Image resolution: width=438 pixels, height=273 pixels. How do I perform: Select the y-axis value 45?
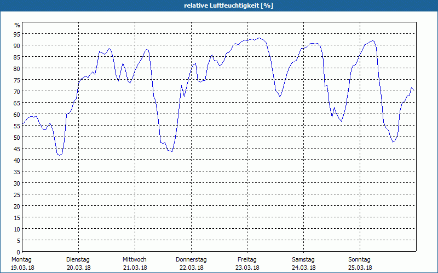click(17, 149)
